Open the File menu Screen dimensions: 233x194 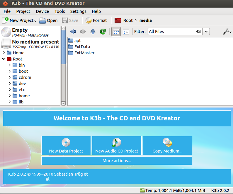[x=7, y=11]
